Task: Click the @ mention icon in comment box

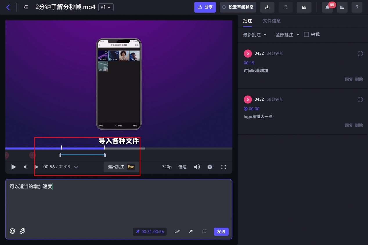Action: click(x=12, y=231)
